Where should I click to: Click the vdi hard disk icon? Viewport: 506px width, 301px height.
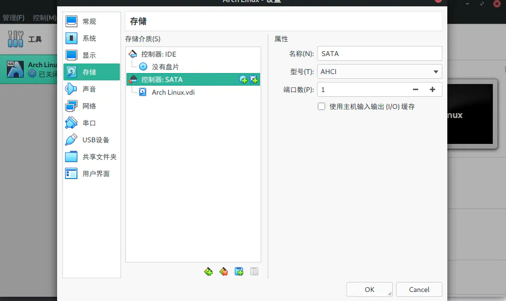143,93
